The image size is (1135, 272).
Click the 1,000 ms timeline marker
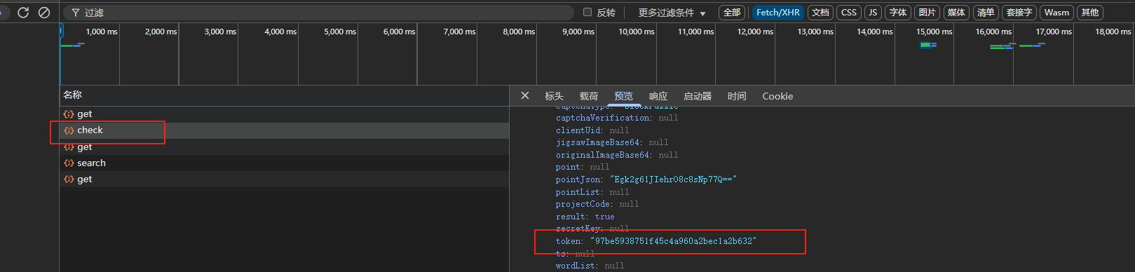pos(102,32)
